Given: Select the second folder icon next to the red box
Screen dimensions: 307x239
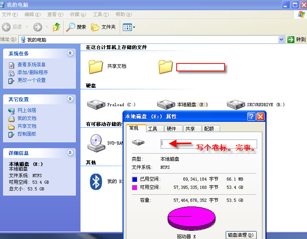Looking at the screenshot, I should point(165,67).
